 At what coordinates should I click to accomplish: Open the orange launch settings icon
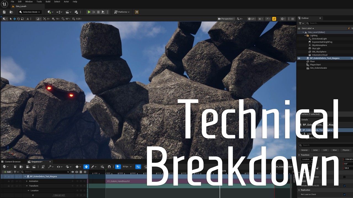(137, 12)
